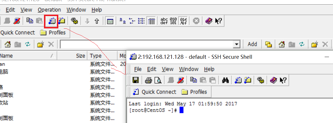Open the Window menu in File Transfer window
The width and height of the screenshot is (333, 123).
(76, 10)
